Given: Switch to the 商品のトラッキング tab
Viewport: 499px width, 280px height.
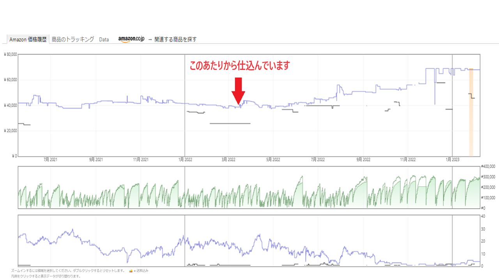Looking at the screenshot, I should [x=73, y=38].
